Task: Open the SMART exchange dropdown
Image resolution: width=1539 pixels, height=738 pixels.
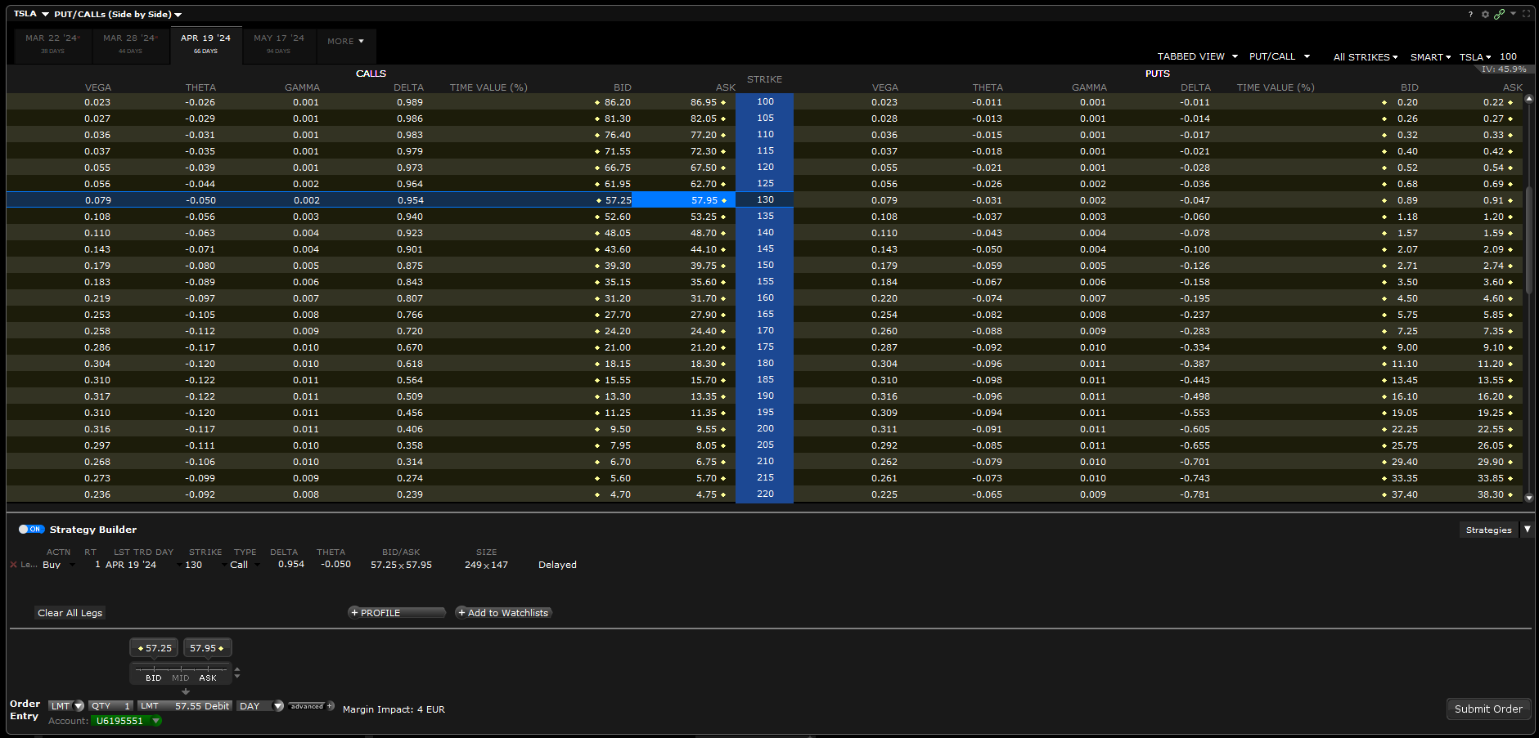Action: [x=1430, y=57]
